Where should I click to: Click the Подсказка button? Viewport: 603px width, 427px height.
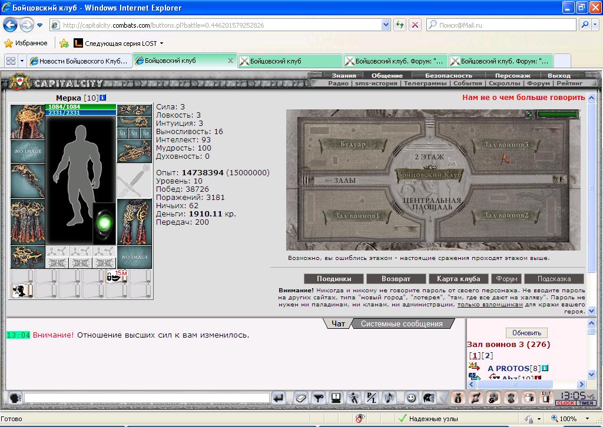tap(554, 279)
